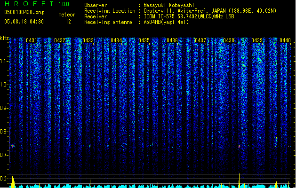Click the red meteor echo after 0438
The height and width of the screenshot is (188, 296).
239,146
